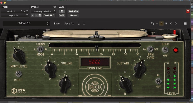Open the insert position 'a' dropdown
193x103 pixels.
click(x=26, y=11)
